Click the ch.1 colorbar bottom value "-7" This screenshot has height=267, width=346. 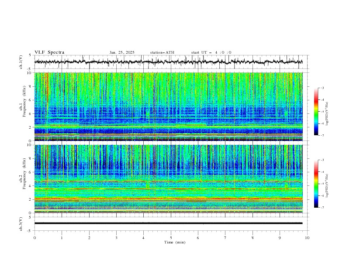coord(322,135)
